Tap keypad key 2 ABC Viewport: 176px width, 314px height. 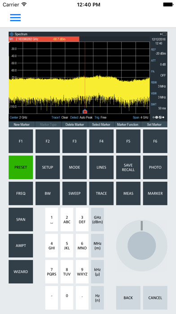(x=67, y=219)
